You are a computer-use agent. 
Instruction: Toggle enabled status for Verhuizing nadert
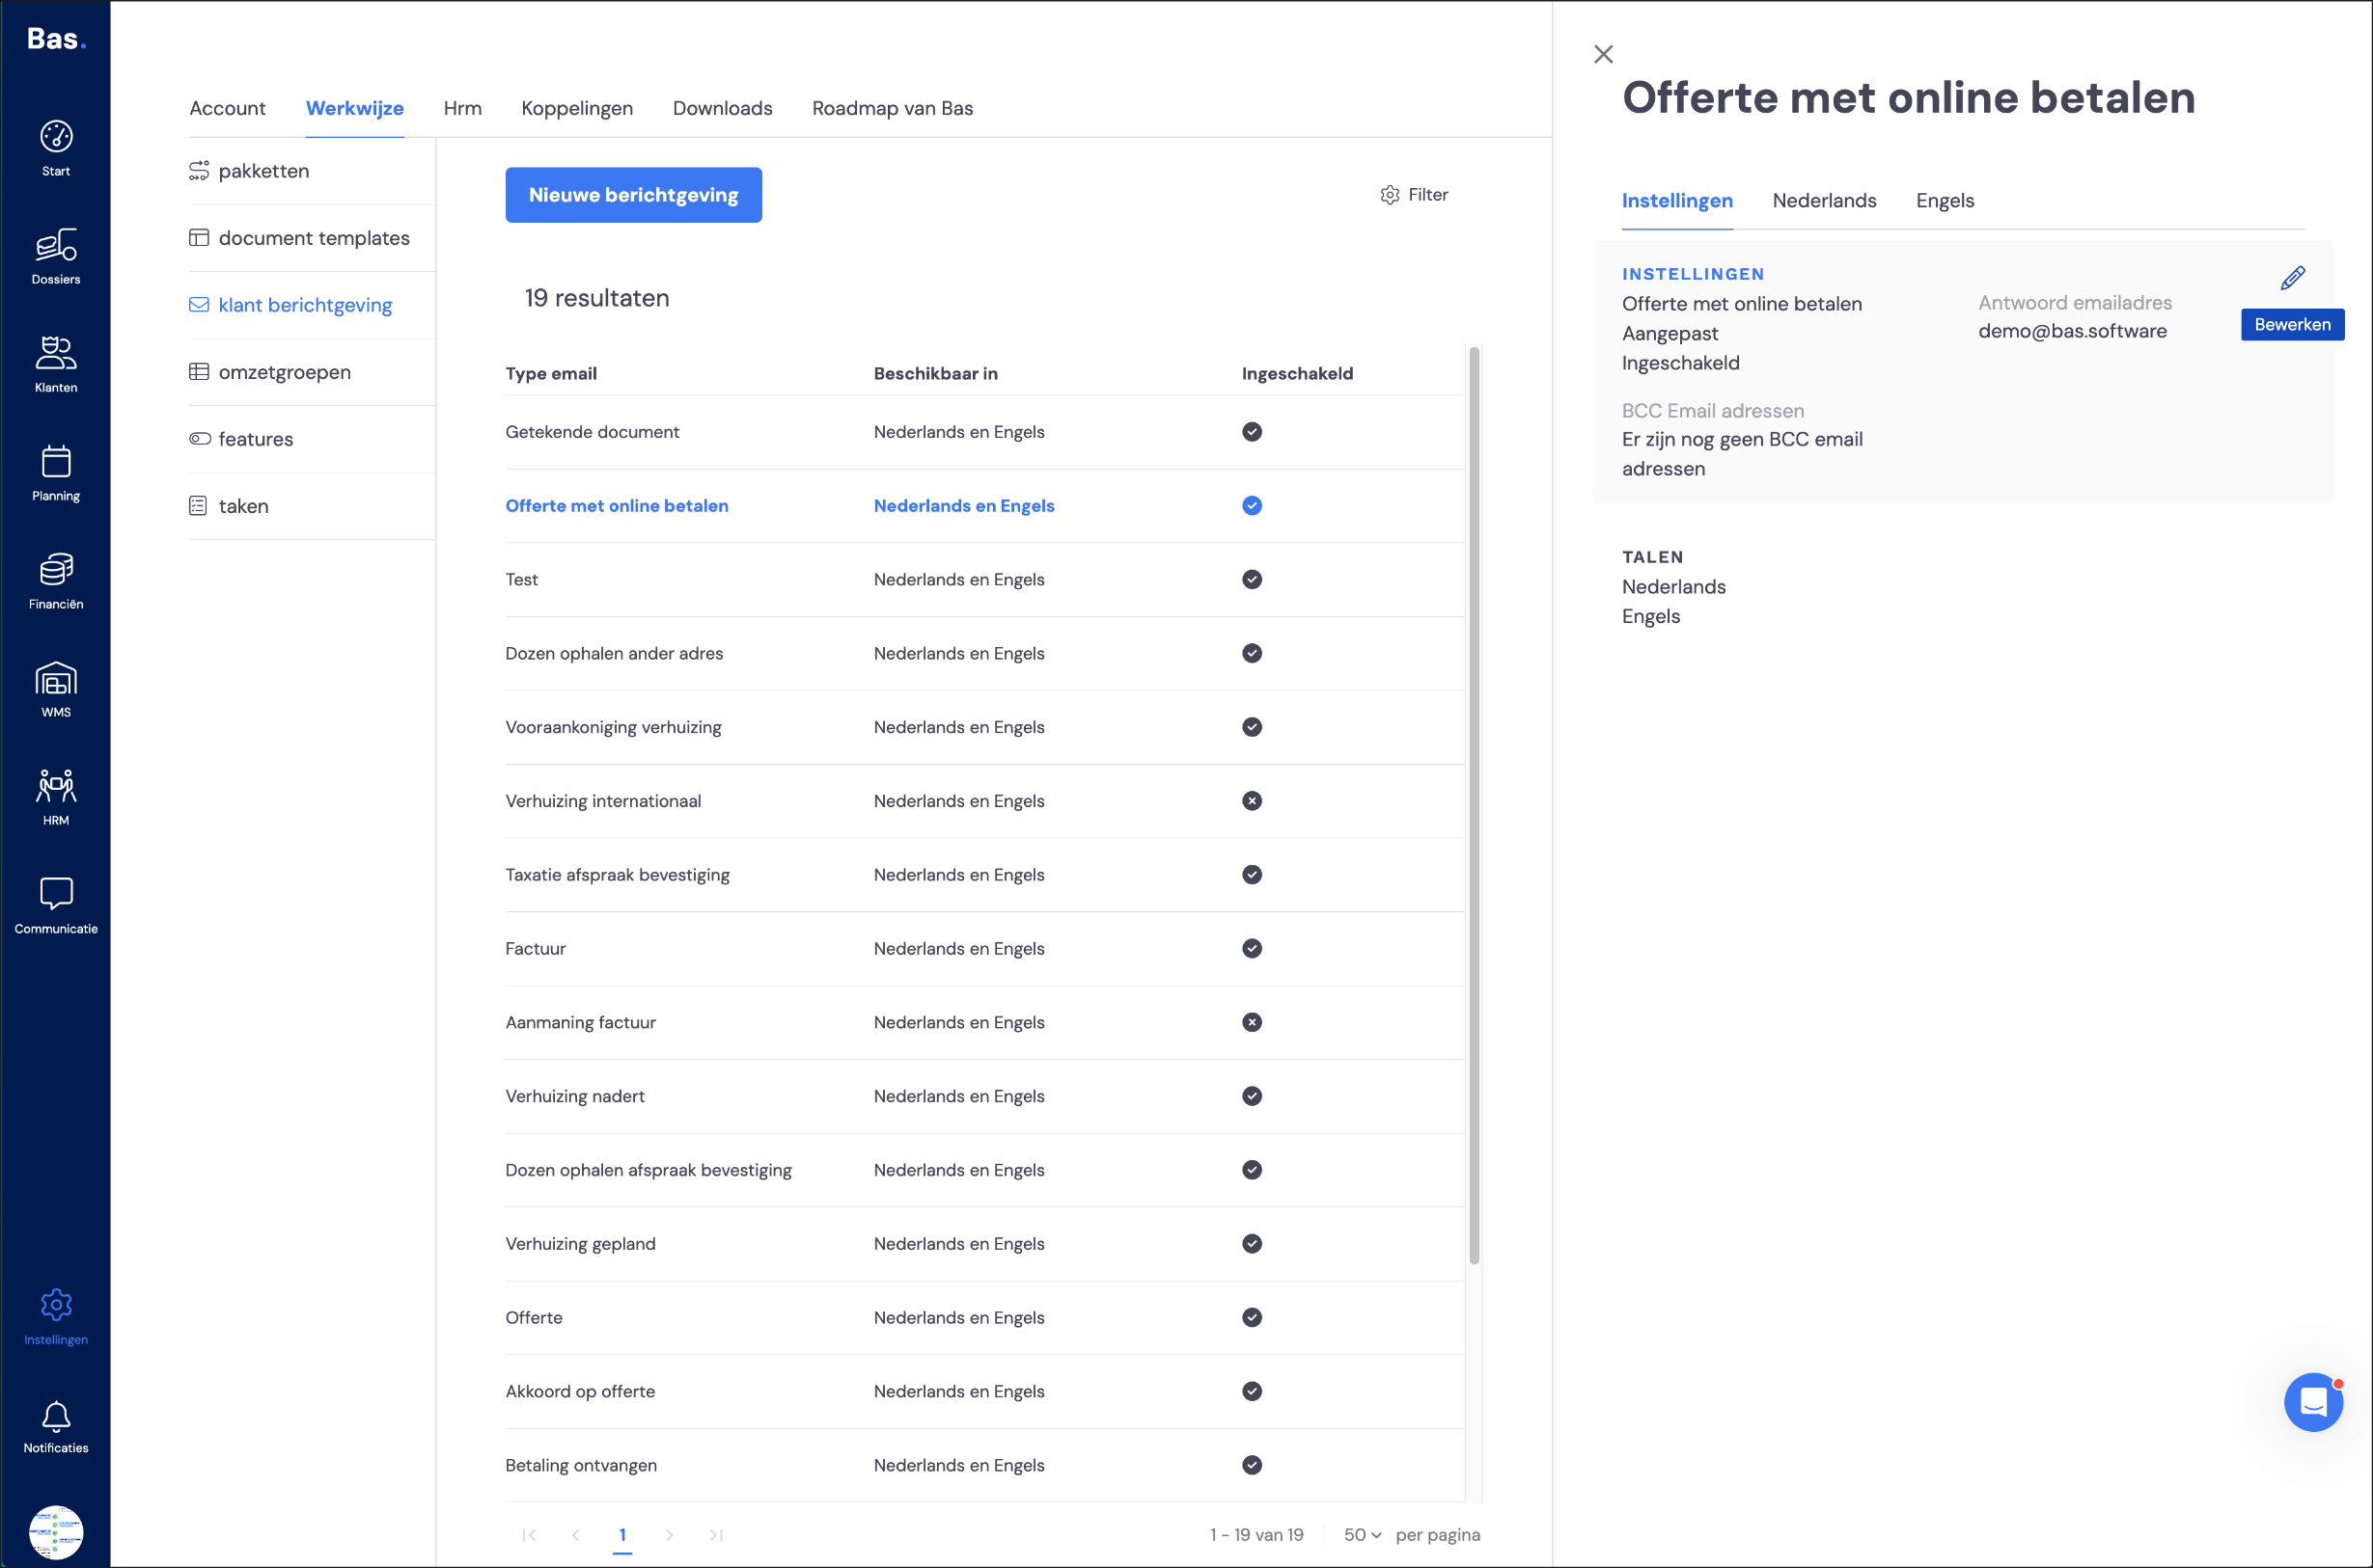click(x=1252, y=1096)
